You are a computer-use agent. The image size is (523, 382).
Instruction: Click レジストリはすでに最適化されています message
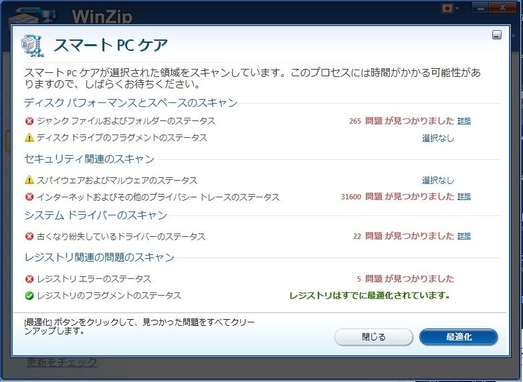[370, 296]
